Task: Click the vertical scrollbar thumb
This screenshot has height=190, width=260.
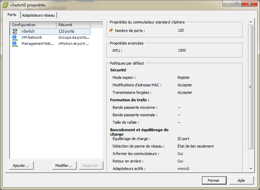Action: tap(251, 87)
